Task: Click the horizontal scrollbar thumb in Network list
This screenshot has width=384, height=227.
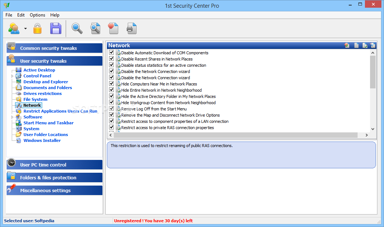Action: [236, 135]
